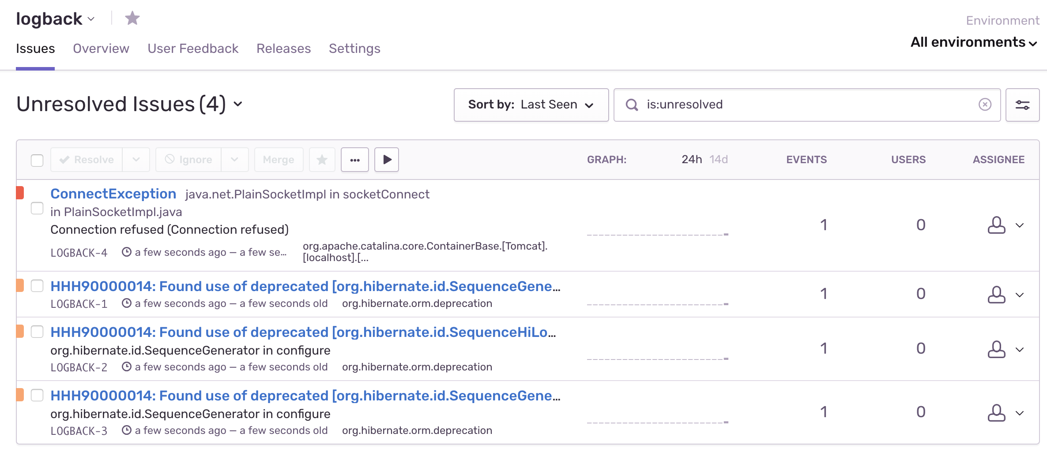Check the select-all issues checkbox

37,160
